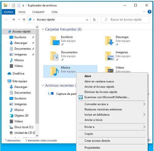The image size is (154, 151).
Task: Select the Escritorio folder in Carpetas frecuentes
Action: coord(70,41)
